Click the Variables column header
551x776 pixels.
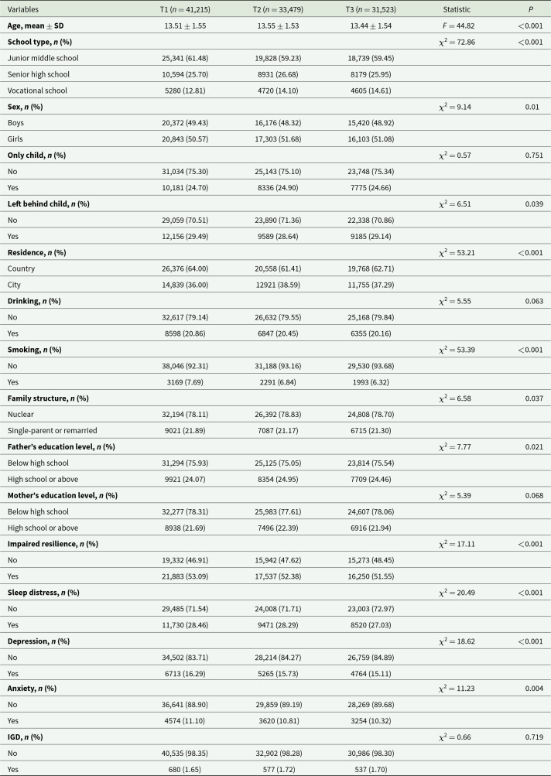pyautogui.click(x=26, y=8)
